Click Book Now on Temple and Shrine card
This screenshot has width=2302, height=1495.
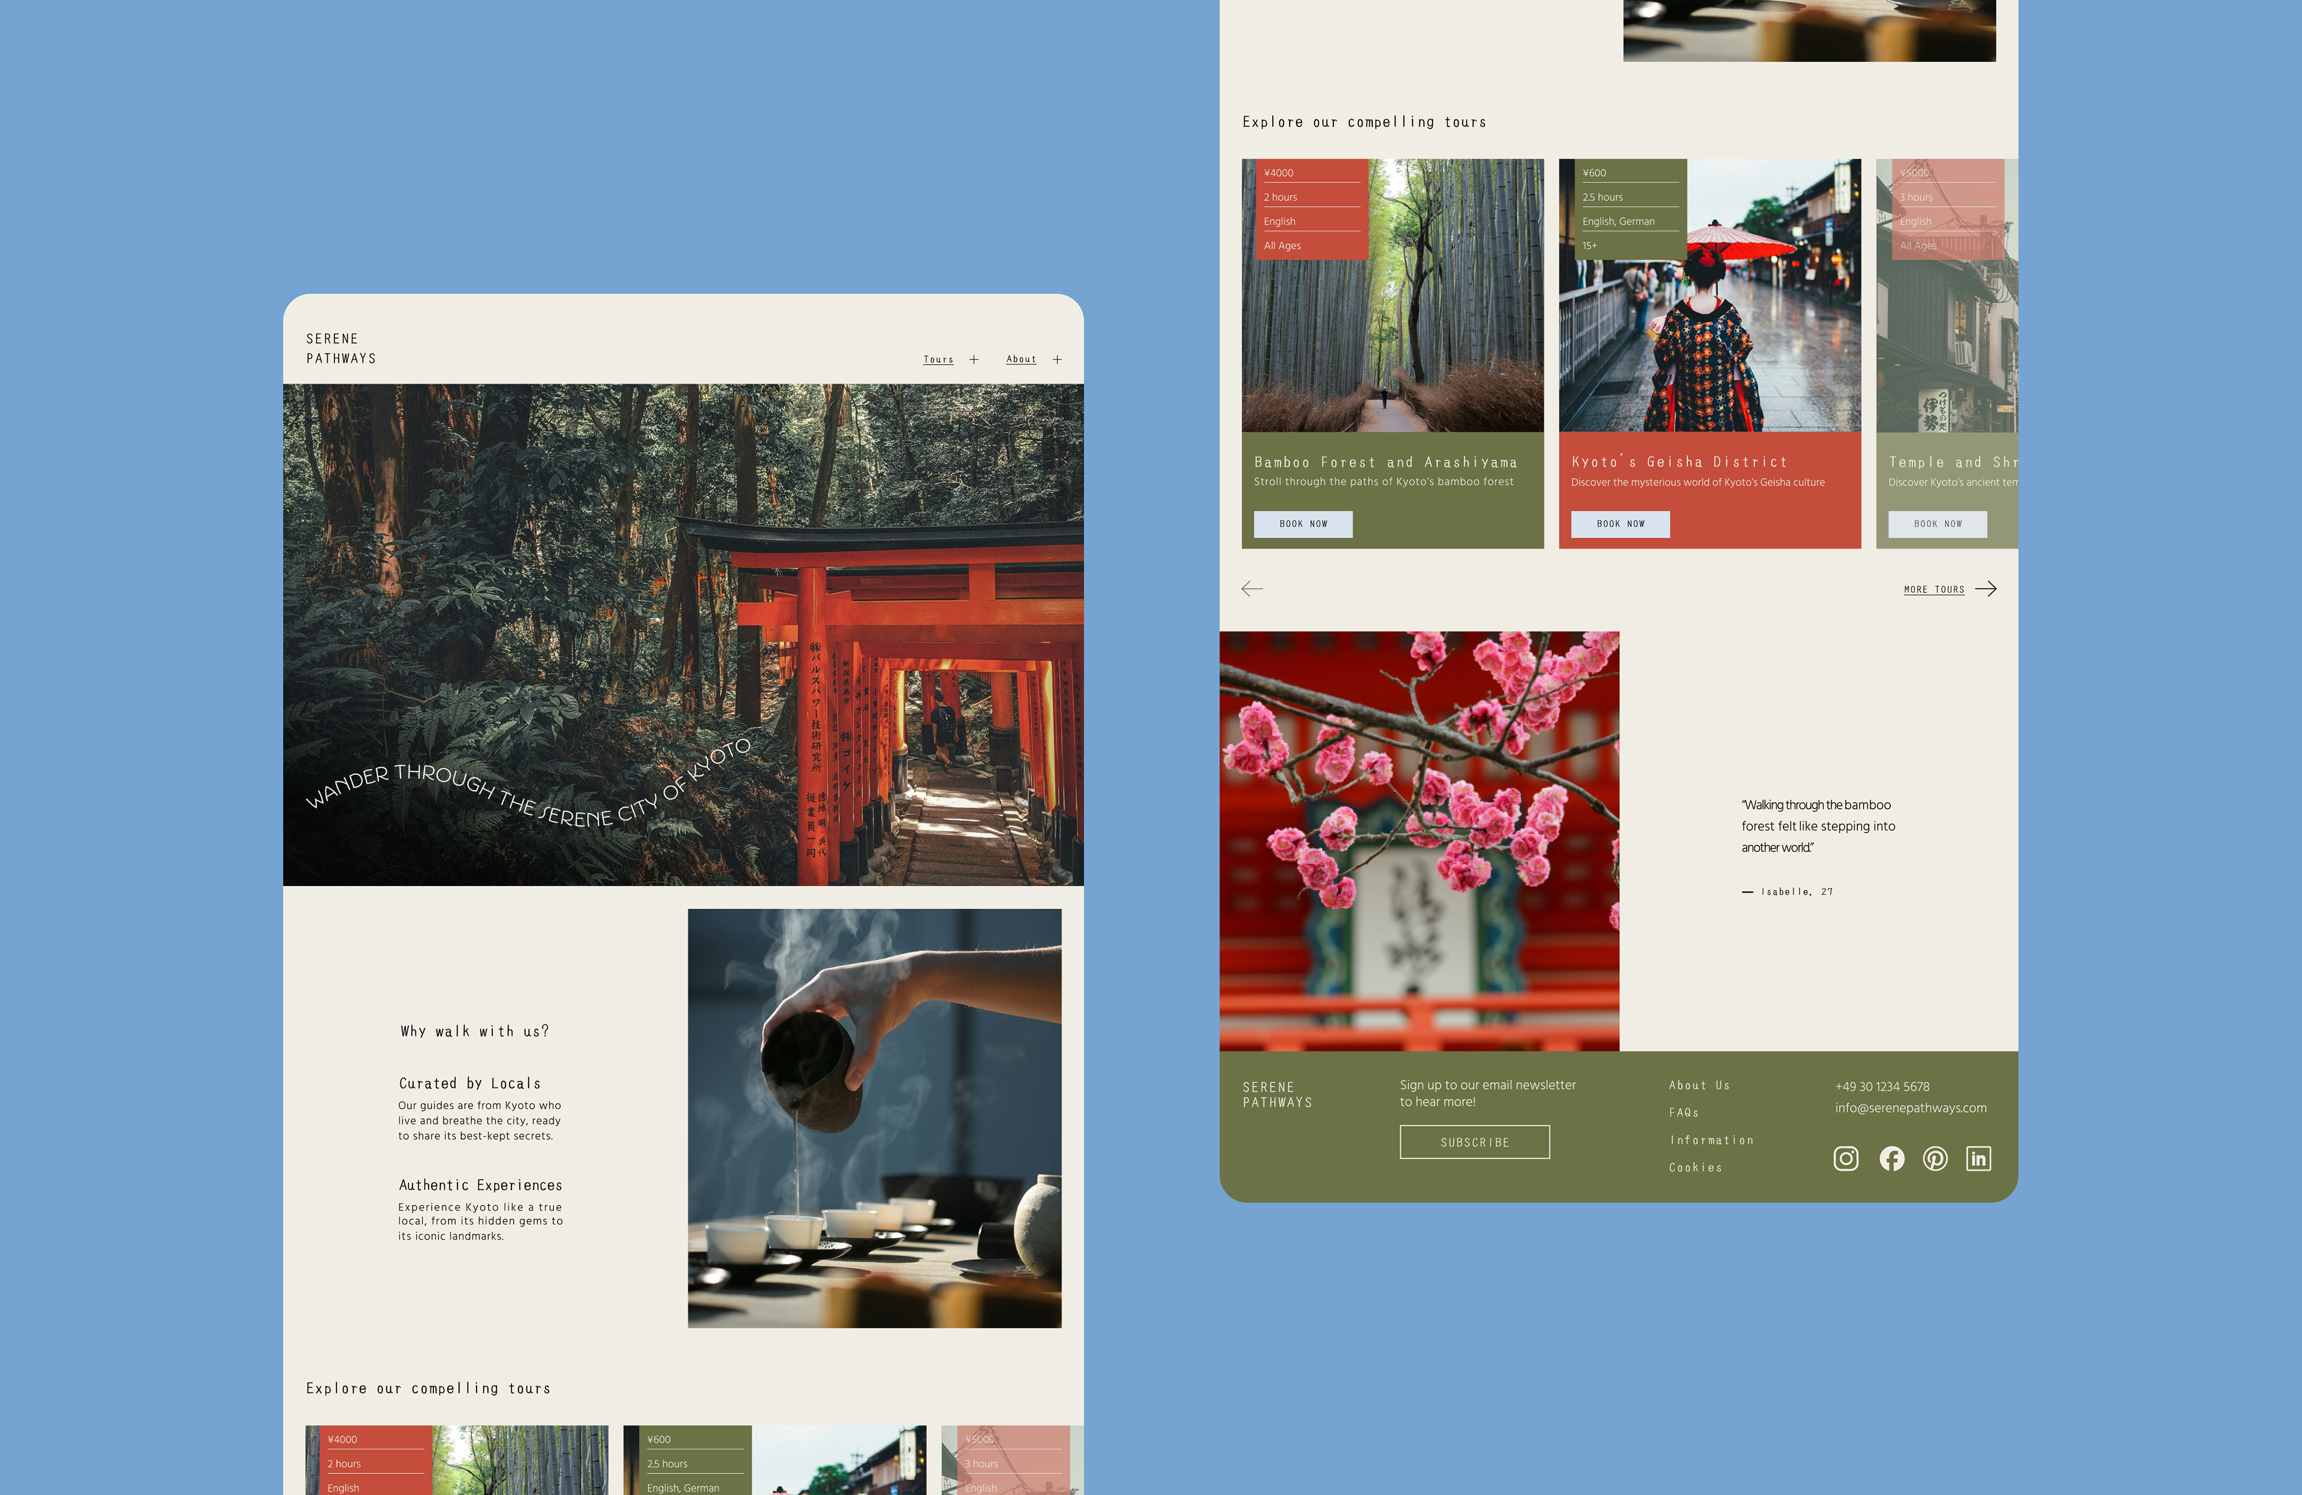(1938, 524)
